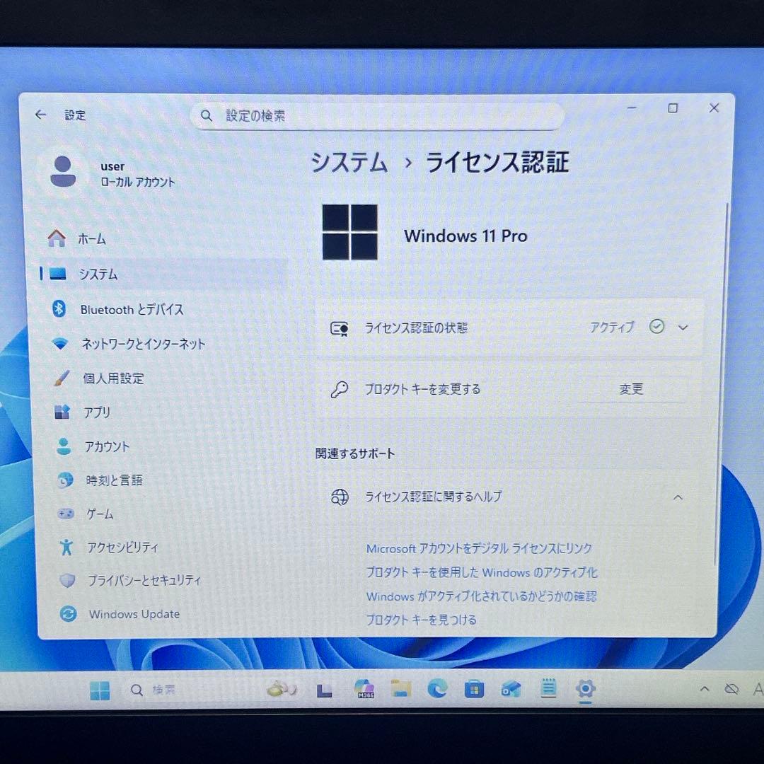Screen dimensions: 764x764
Task: Click the settings search field
Action: pos(377,116)
